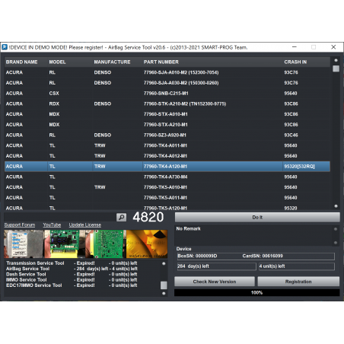Select row 77960-SJA-A010-M2 (152300-7054)

[x=167, y=72]
